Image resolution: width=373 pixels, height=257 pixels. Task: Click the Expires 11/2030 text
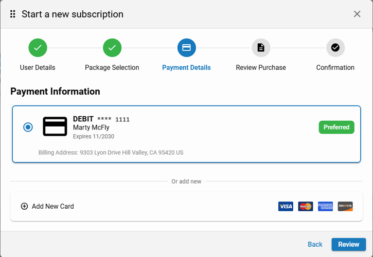94,136
